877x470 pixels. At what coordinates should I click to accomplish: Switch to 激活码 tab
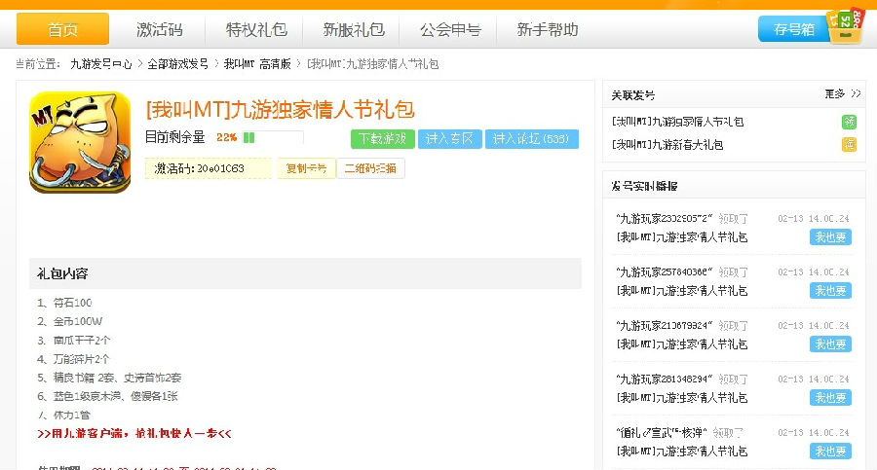click(160, 29)
